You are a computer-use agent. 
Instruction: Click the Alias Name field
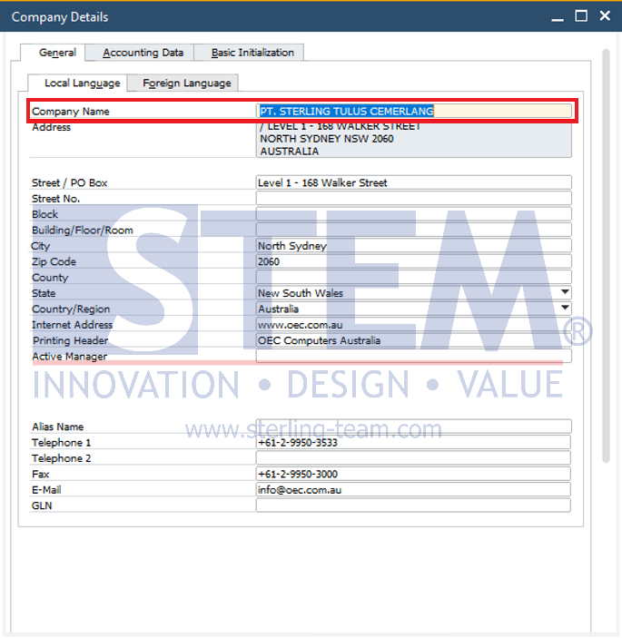pos(413,427)
